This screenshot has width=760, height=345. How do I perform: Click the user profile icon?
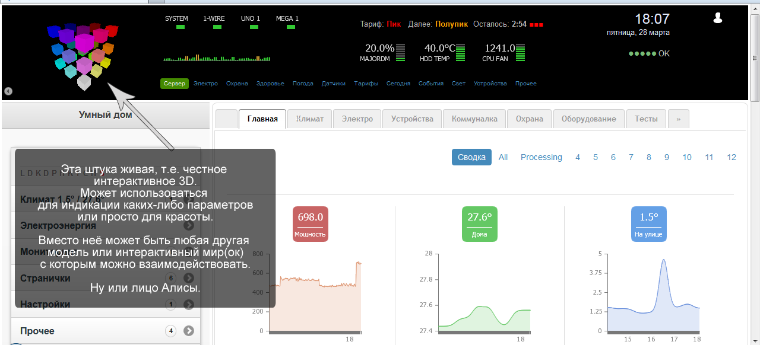point(717,18)
